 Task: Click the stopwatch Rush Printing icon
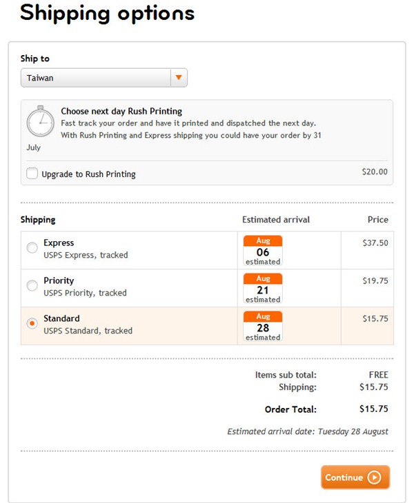point(40,121)
